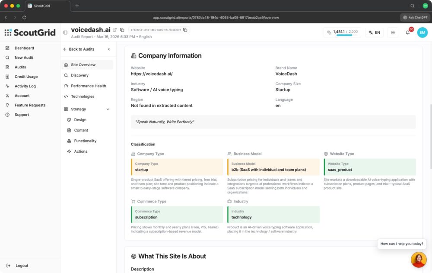The image size is (432, 273).
Task: Open the EM user avatar menu
Action: click(x=422, y=32)
